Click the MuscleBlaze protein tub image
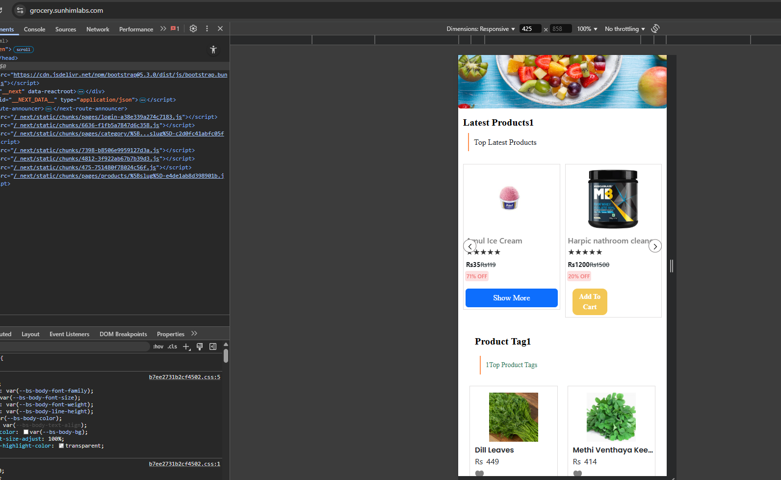781x480 pixels. [x=613, y=199]
